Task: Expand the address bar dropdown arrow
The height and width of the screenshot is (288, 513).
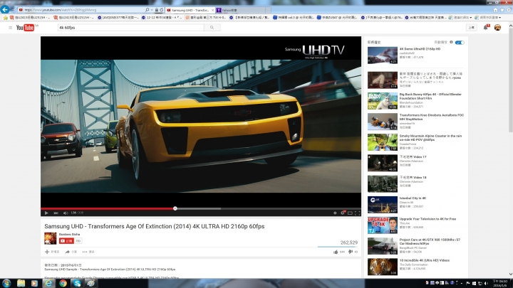Action: [x=152, y=10]
